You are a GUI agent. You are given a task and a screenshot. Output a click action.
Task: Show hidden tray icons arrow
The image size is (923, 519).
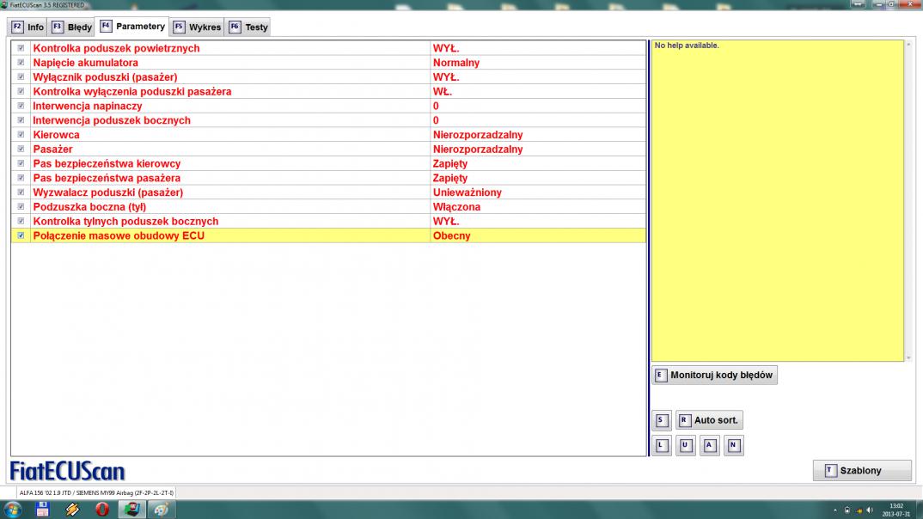[834, 510]
